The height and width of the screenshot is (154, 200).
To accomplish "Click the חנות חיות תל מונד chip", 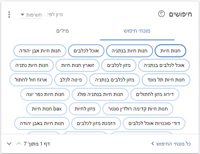I will [166, 80].
